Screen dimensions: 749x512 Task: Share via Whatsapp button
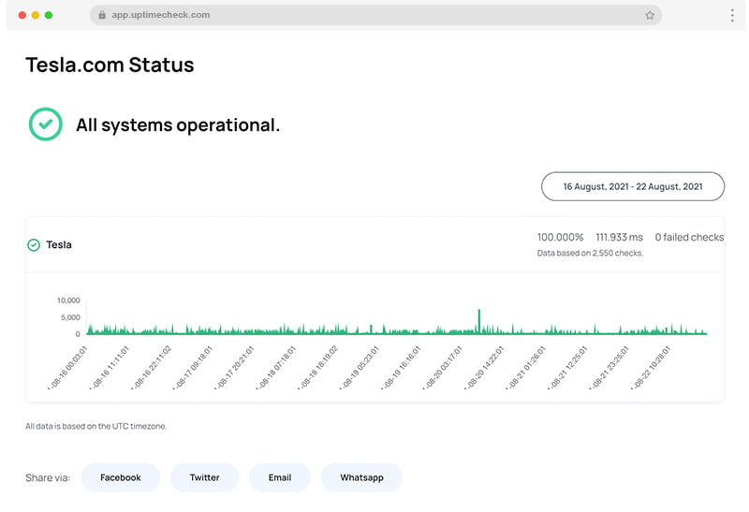(x=361, y=477)
